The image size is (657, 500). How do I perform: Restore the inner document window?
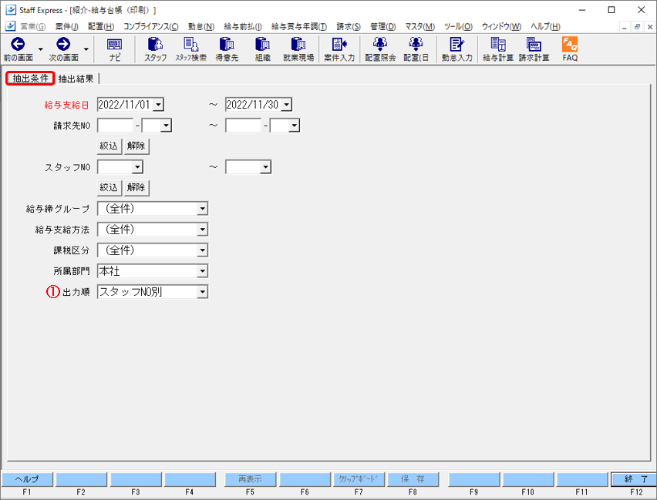click(637, 27)
